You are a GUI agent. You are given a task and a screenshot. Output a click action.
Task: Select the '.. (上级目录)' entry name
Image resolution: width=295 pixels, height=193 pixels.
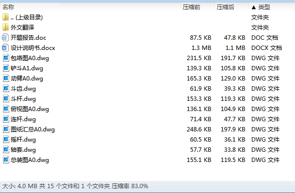[27, 17]
